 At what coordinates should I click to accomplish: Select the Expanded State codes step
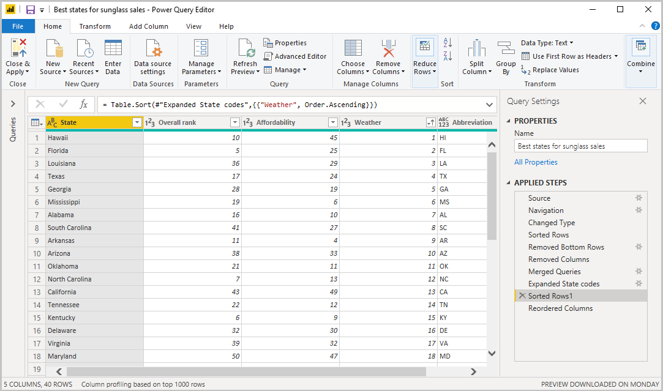pos(564,284)
